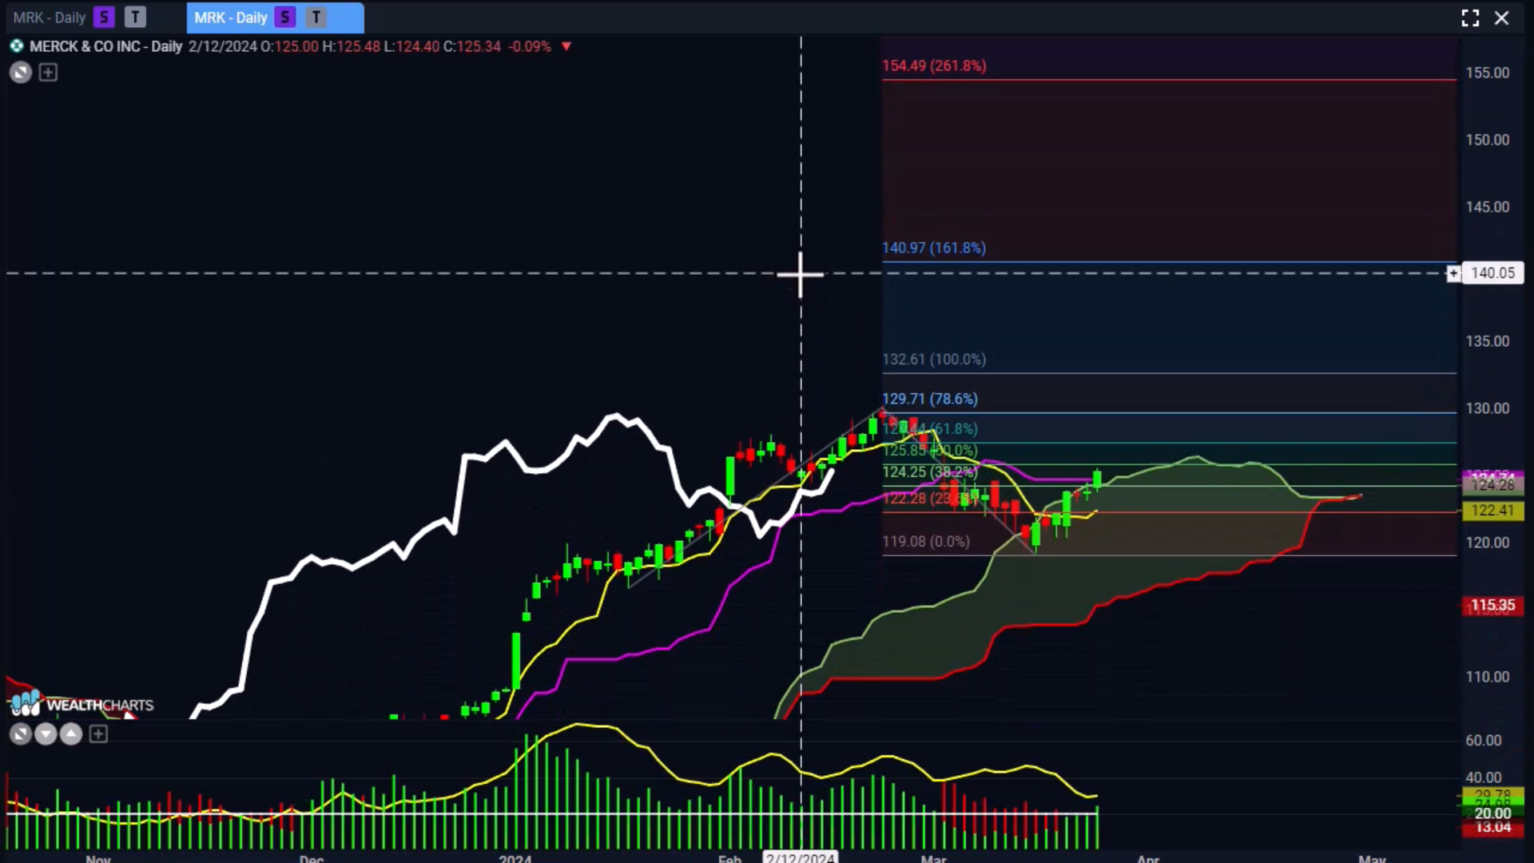Click the 140.05 crosshair price label
1534x863 pixels.
(1492, 273)
